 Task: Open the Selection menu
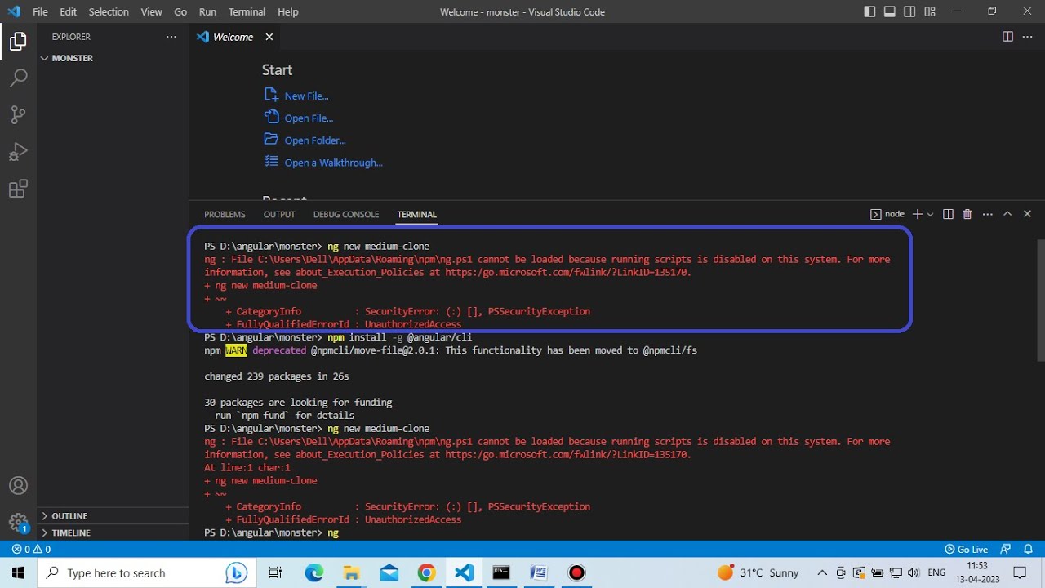[109, 11]
